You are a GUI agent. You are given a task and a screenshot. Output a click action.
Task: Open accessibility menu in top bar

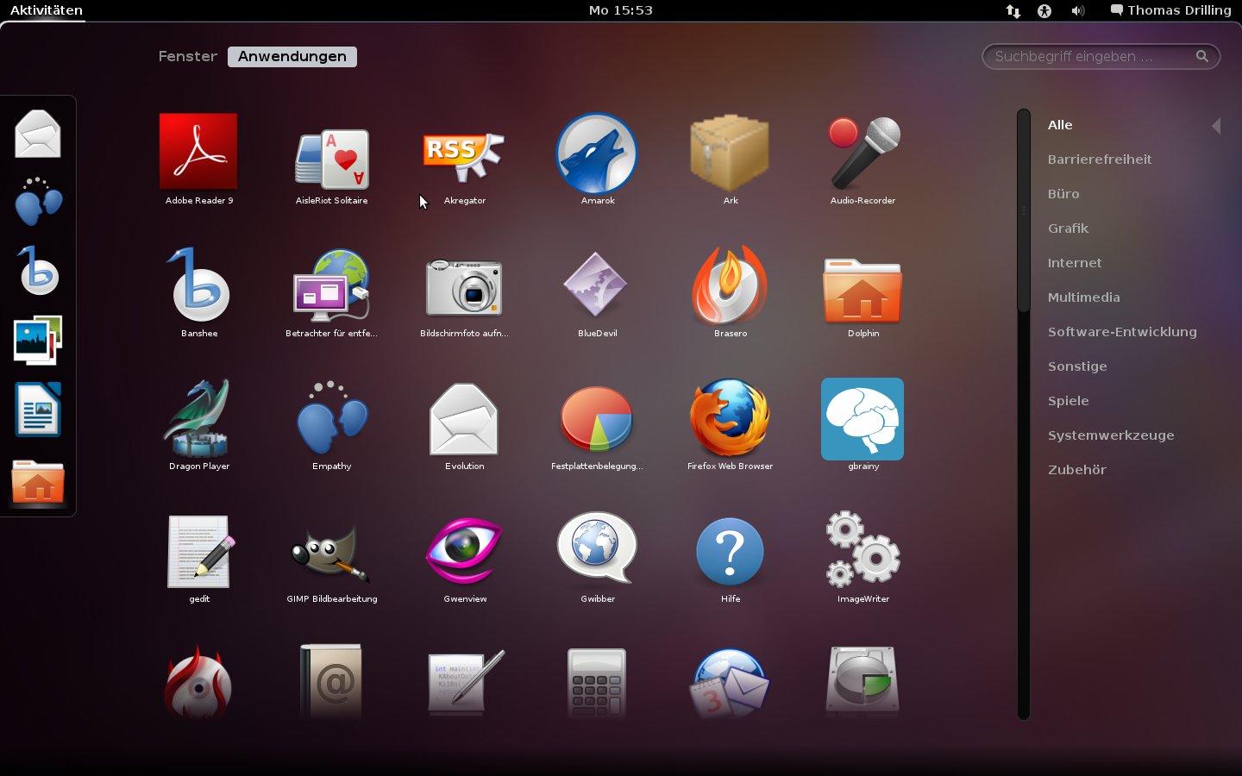pyautogui.click(x=1044, y=11)
